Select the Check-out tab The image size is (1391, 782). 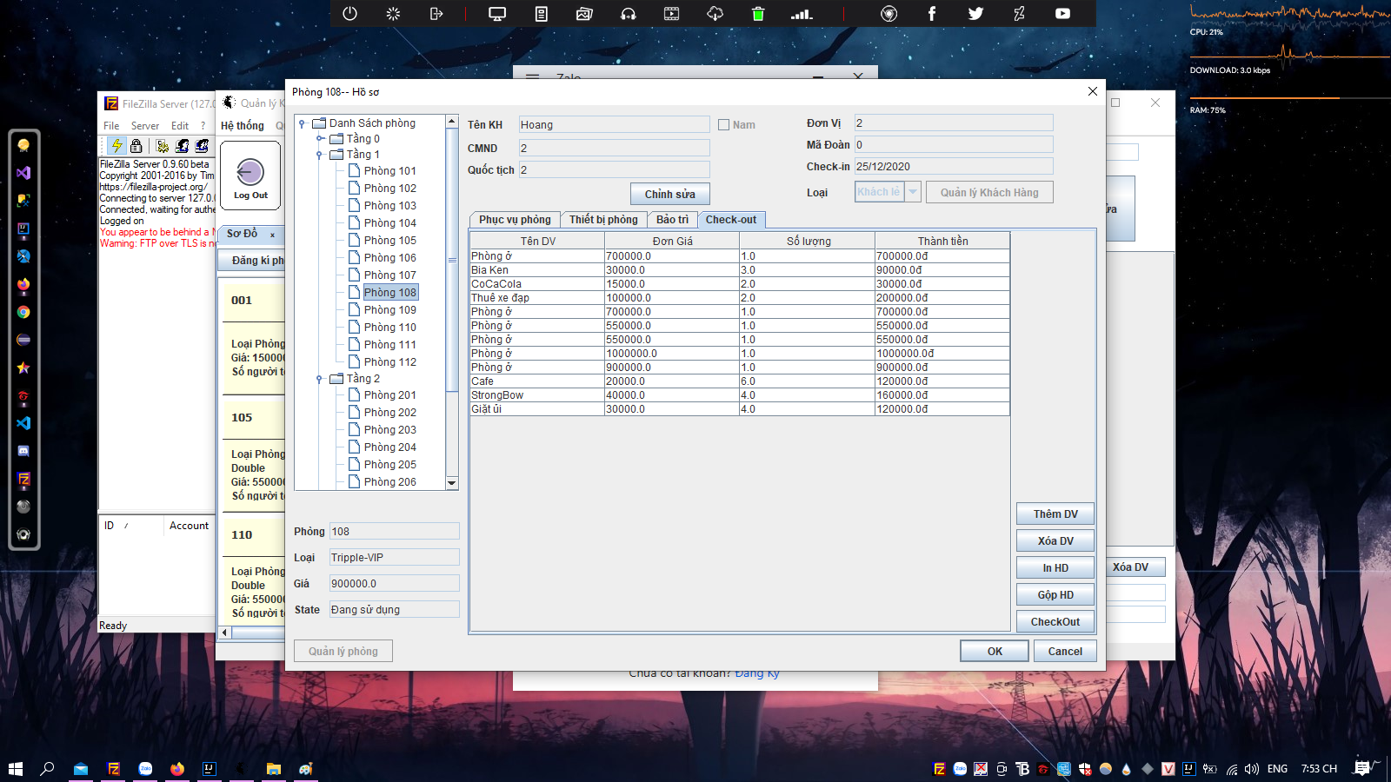pyautogui.click(x=731, y=220)
